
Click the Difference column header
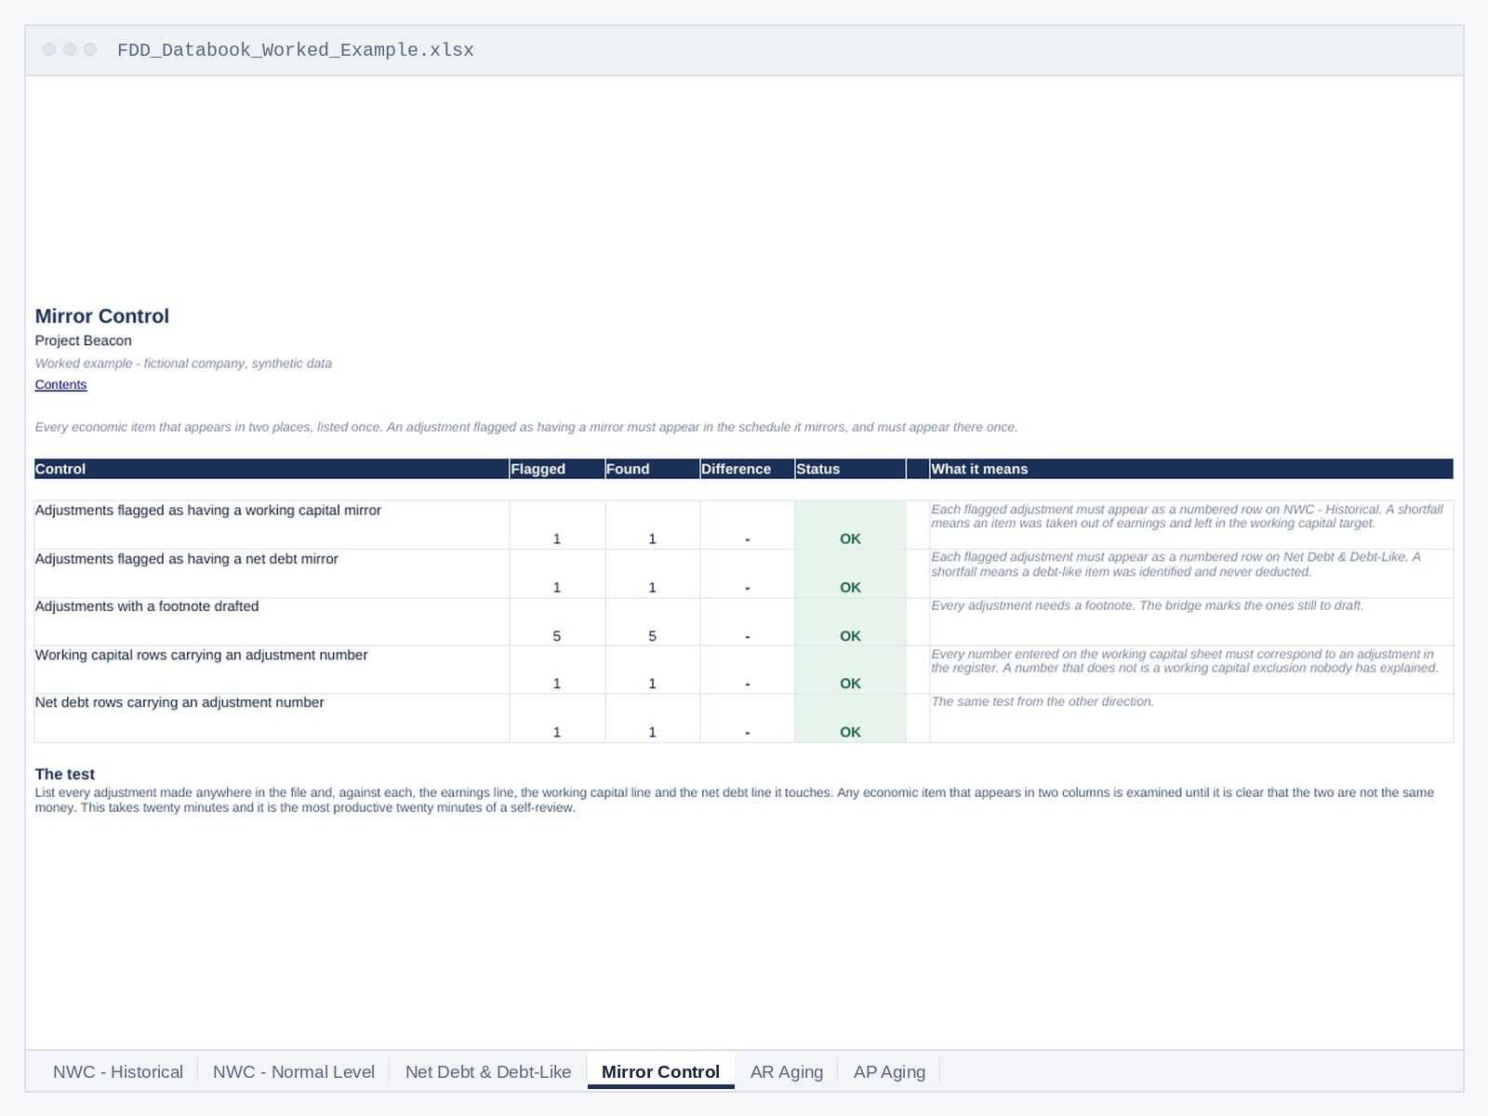[747, 469]
